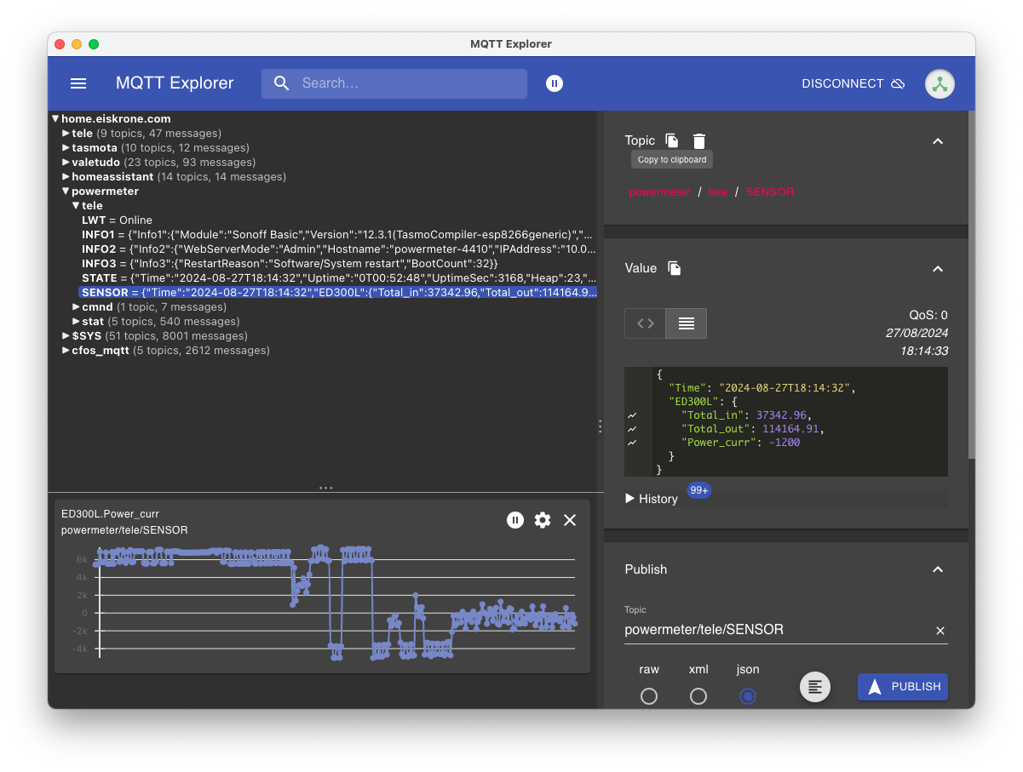The height and width of the screenshot is (772, 1023).
Task: Click DISCONNECT button
Action: [853, 83]
